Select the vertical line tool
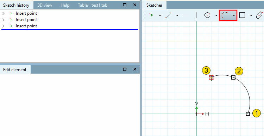 click(196, 15)
